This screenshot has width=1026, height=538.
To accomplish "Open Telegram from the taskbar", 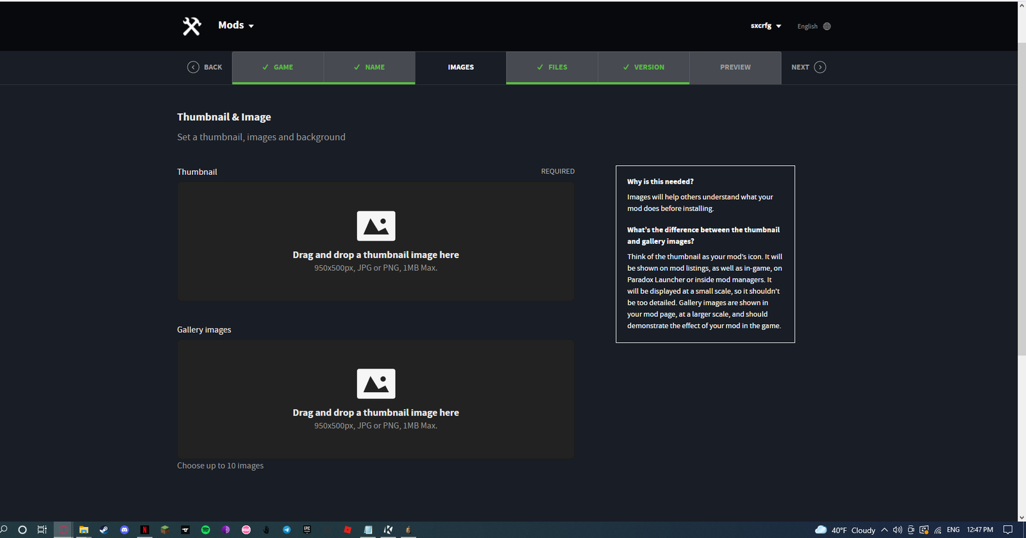I will click(x=287, y=530).
